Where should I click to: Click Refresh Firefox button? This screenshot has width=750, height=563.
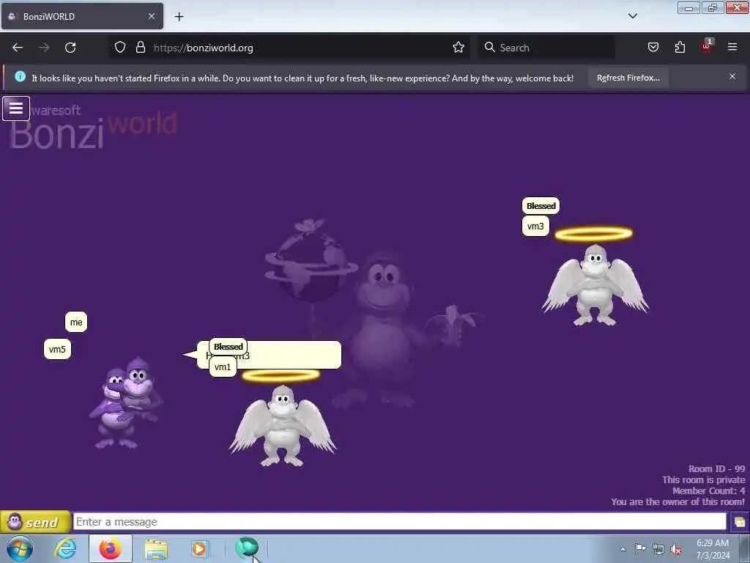pos(628,78)
